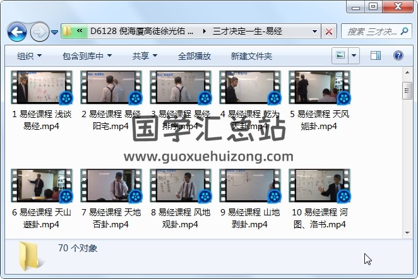The image size is (418, 279).
Task: Select thumbnail of 7 易经课程 天地否卦.mp4
Action: point(111,185)
